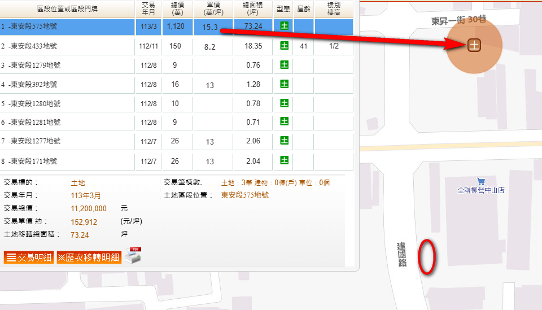This screenshot has width=542, height=310.
Task: Click the land type icon for 東安段433地號
Action: [x=284, y=46]
